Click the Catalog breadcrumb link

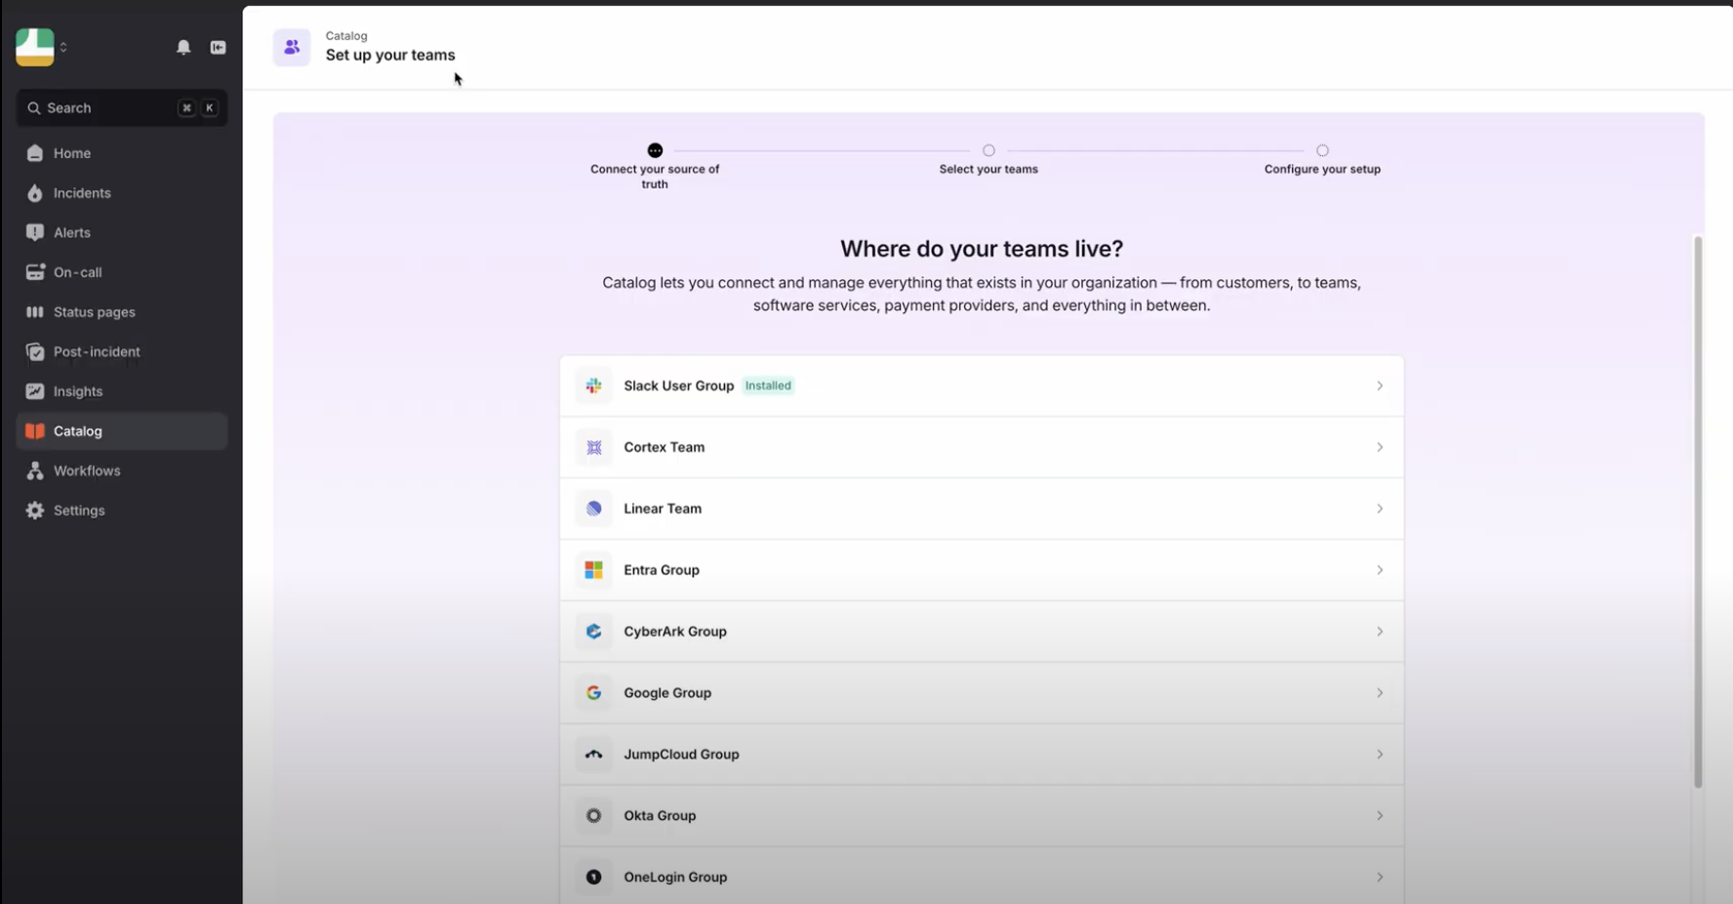pos(346,36)
